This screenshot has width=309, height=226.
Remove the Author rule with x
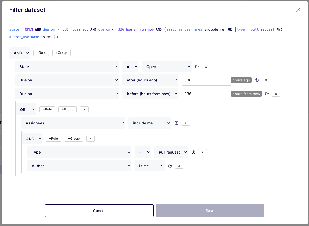tap(179, 166)
